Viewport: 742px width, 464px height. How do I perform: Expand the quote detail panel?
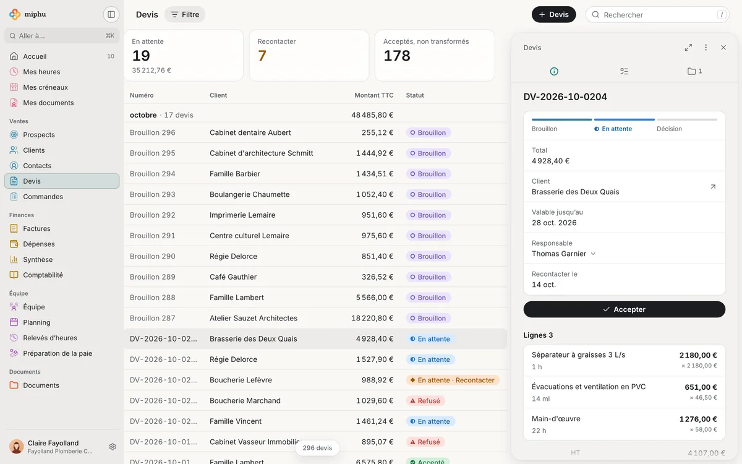click(x=688, y=48)
